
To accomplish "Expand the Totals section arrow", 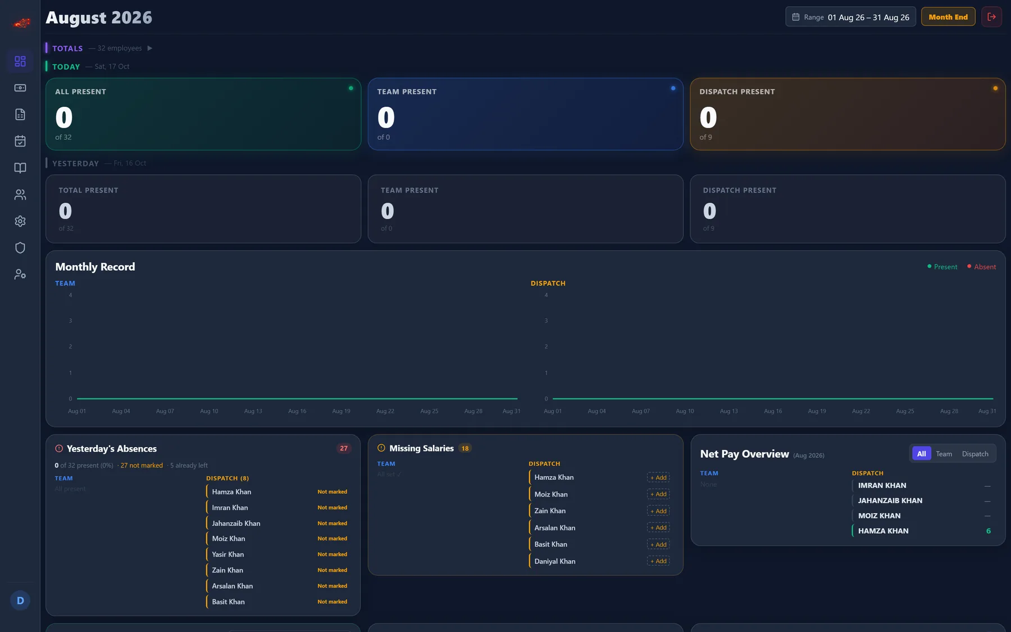I will click(x=150, y=48).
